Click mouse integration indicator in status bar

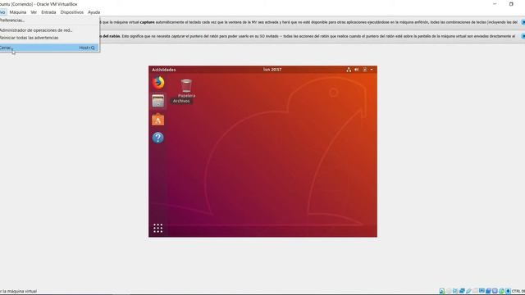click(x=501, y=291)
